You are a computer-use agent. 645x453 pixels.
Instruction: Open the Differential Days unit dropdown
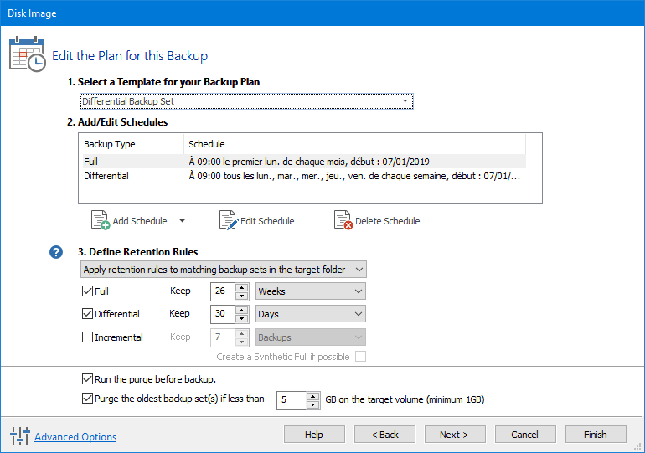pos(311,314)
